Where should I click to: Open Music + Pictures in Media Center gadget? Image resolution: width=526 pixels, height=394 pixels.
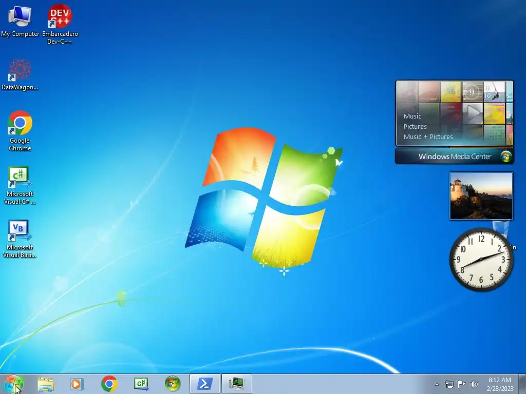[428, 136]
